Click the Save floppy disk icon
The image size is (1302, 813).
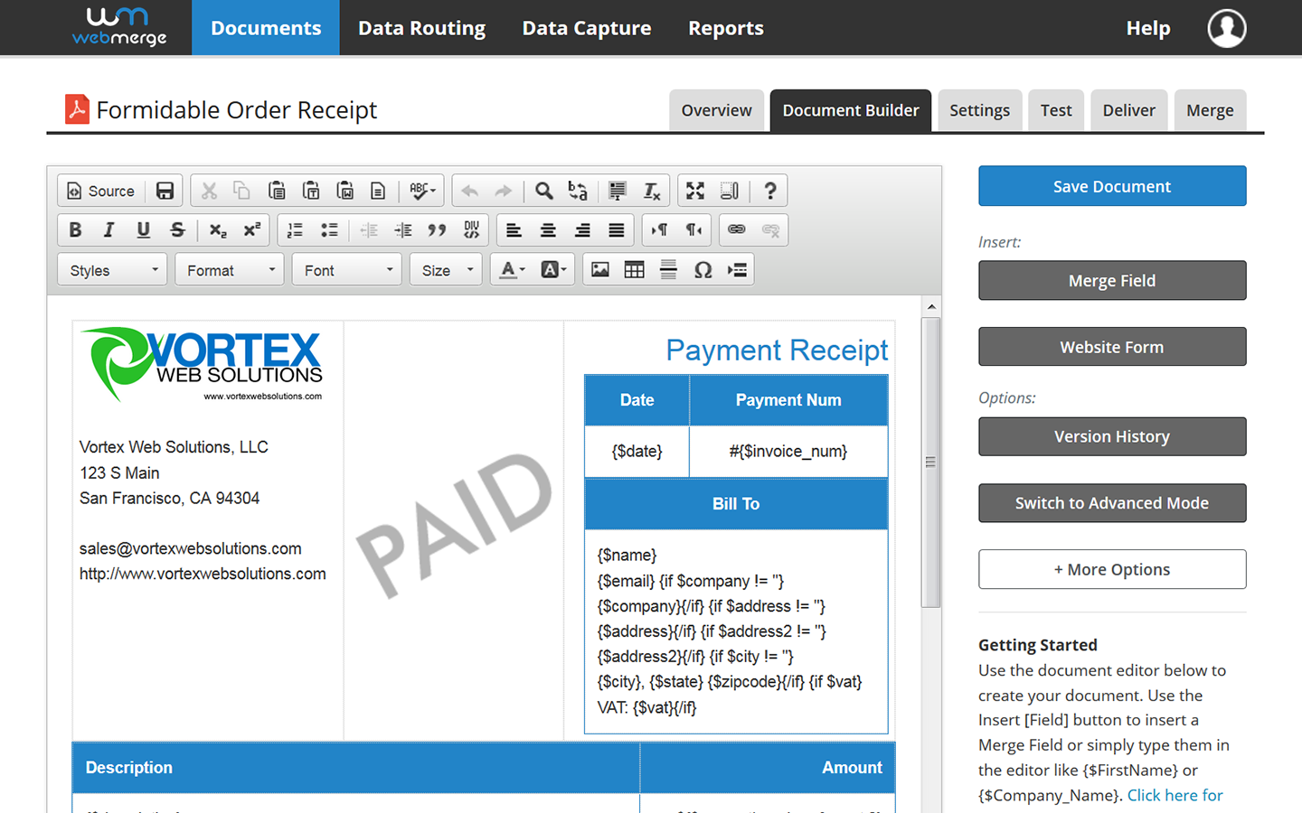click(x=165, y=192)
